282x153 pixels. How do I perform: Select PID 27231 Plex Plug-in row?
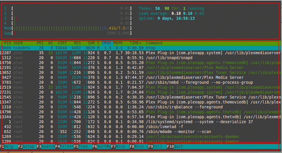tap(140, 92)
